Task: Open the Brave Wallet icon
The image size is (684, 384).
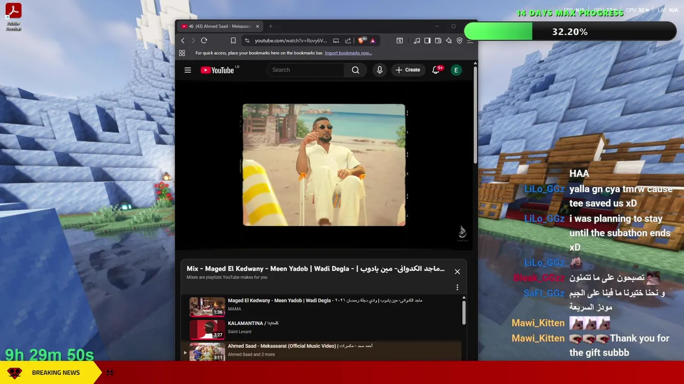Action: (438, 41)
